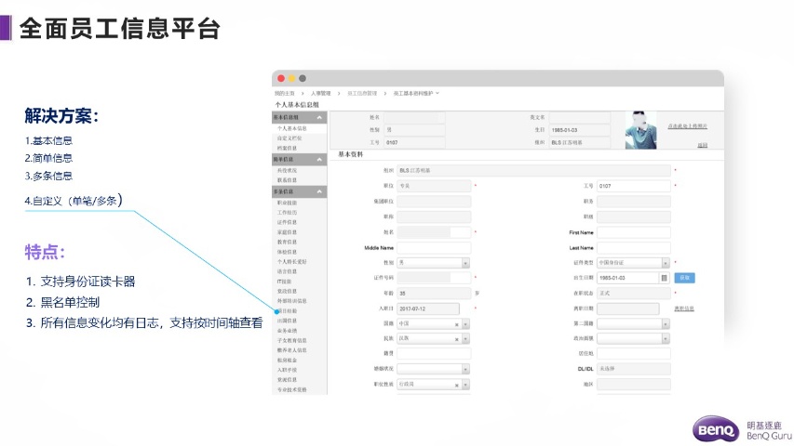The width and height of the screenshot is (794, 446).
Task: Clear the 职位性质 value with x icon
Action: click(x=457, y=386)
